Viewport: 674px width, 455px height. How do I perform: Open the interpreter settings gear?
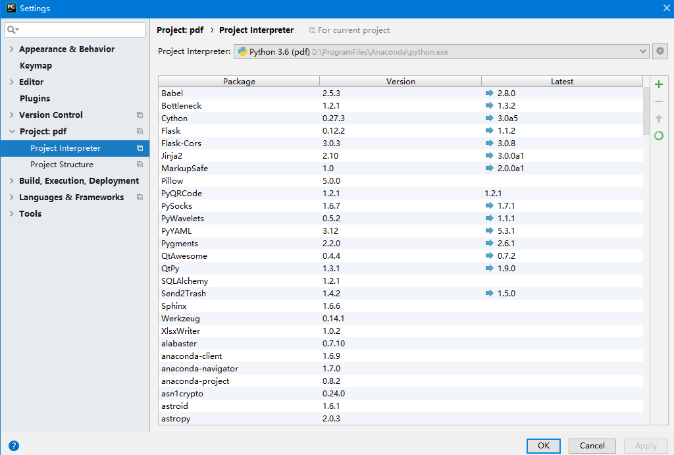click(x=660, y=51)
